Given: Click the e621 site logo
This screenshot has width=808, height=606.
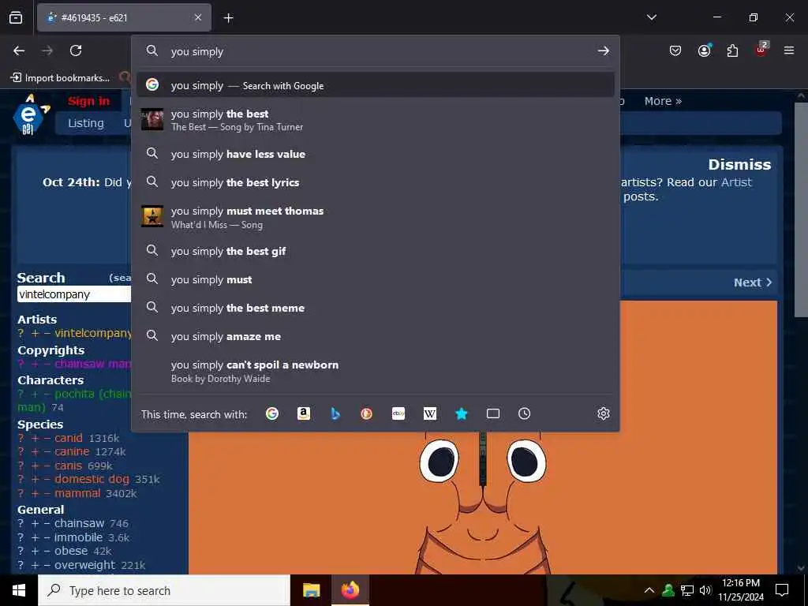Looking at the screenshot, I should pos(31,115).
